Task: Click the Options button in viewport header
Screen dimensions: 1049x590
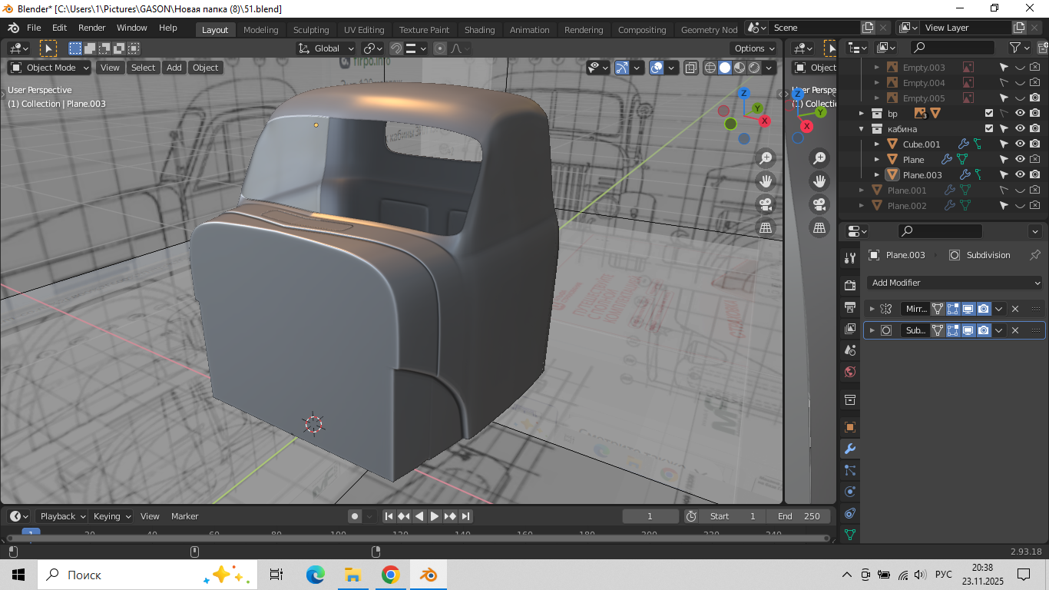Action: point(753,48)
